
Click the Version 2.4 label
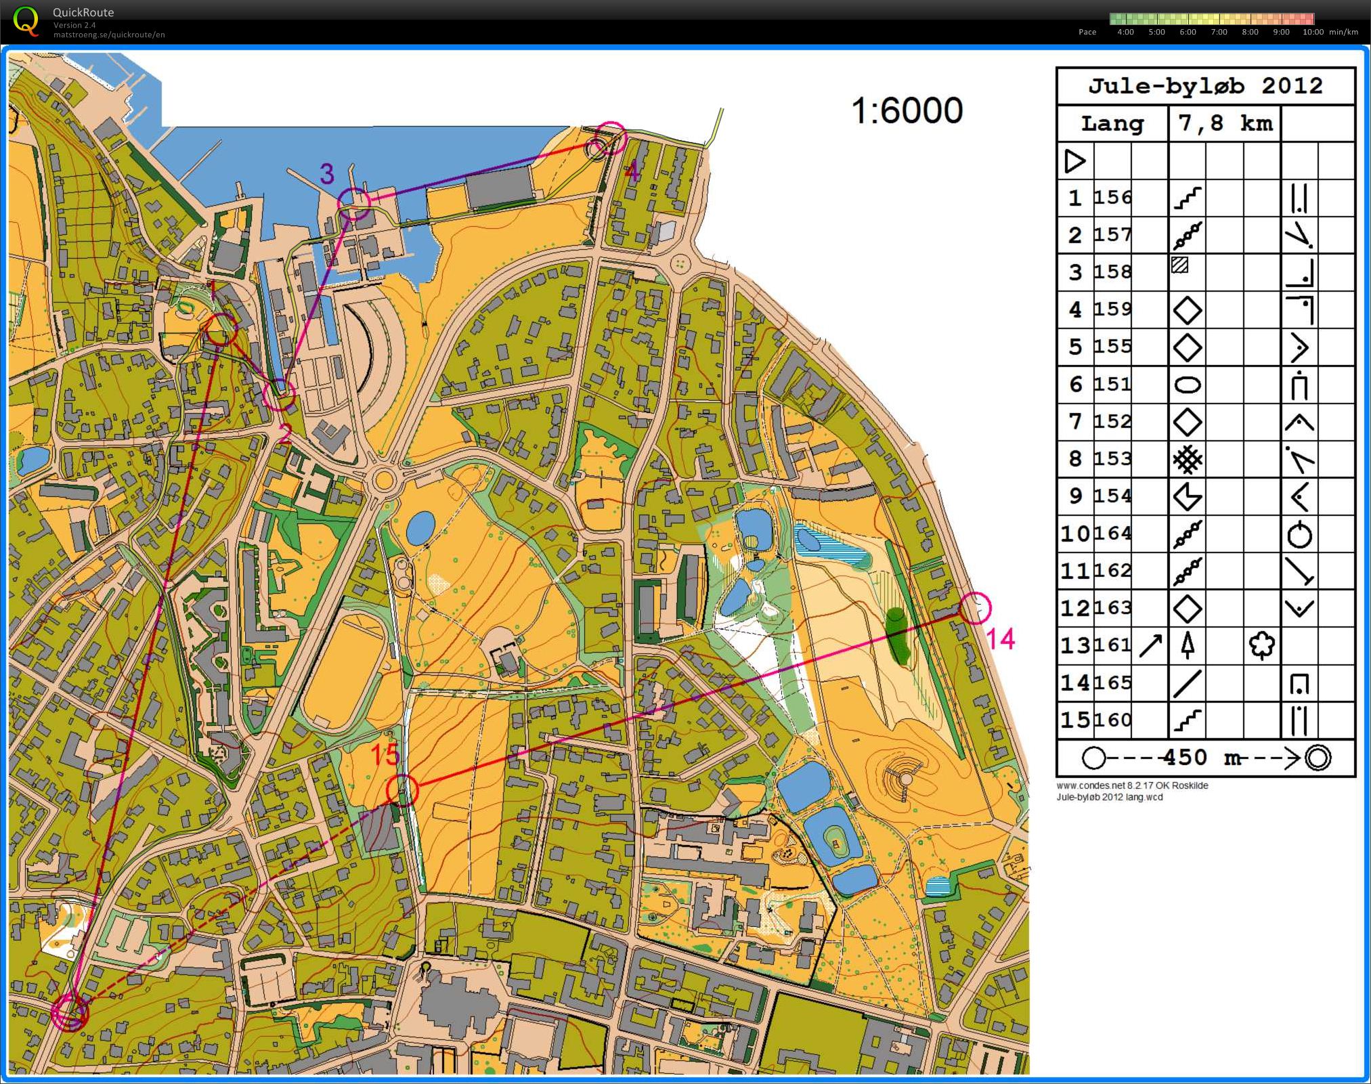click(74, 25)
